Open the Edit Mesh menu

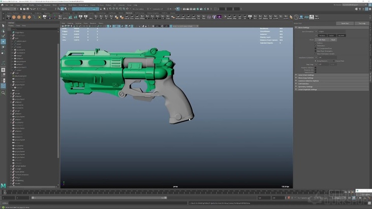(x=63, y=5)
